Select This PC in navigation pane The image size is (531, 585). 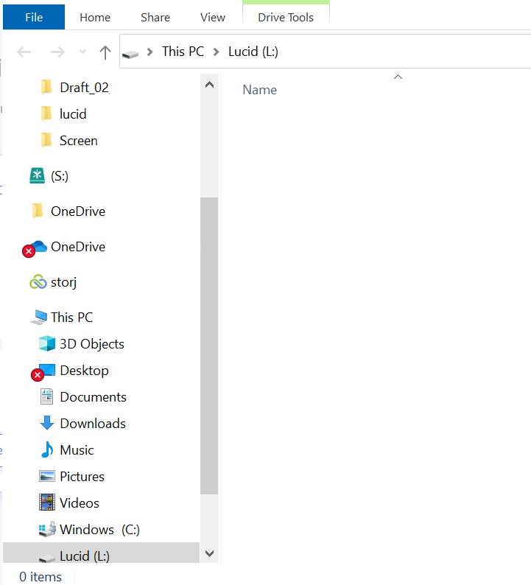71,318
